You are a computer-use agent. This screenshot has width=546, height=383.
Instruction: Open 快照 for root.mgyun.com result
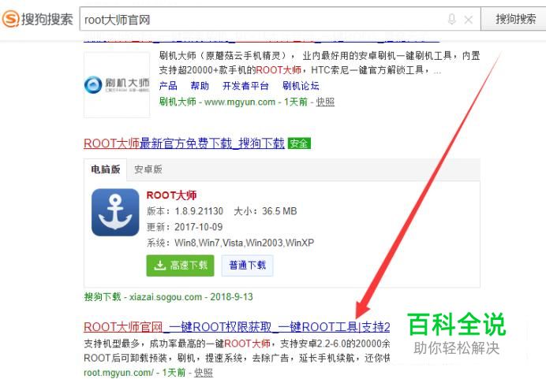pos(203,373)
